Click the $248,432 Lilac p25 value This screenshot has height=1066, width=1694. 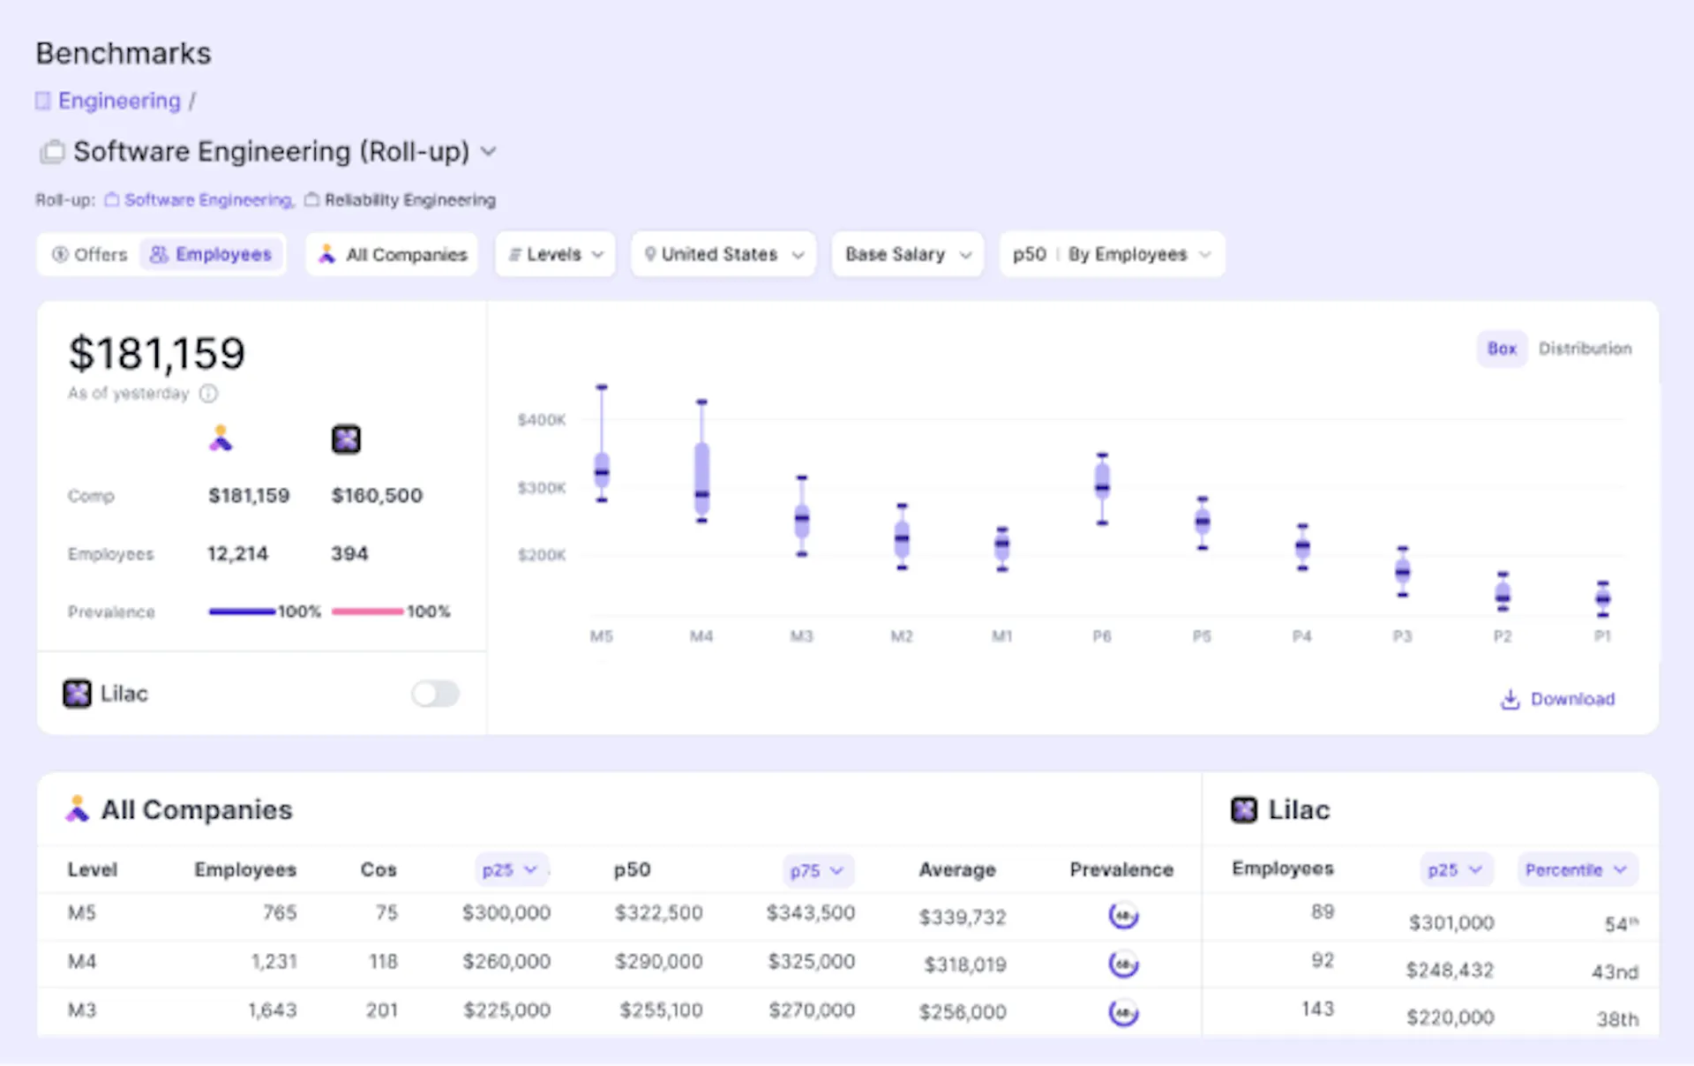1450,971
